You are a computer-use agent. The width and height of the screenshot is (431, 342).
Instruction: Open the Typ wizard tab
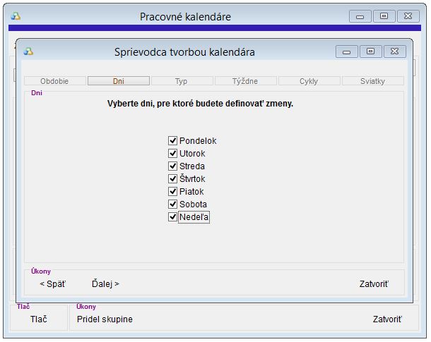click(182, 81)
